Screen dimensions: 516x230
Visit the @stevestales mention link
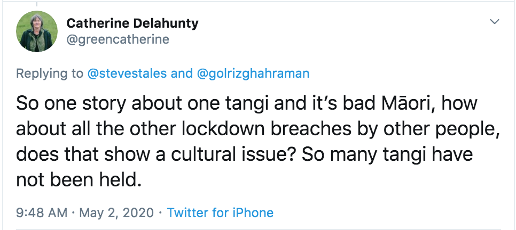(127, 73)
